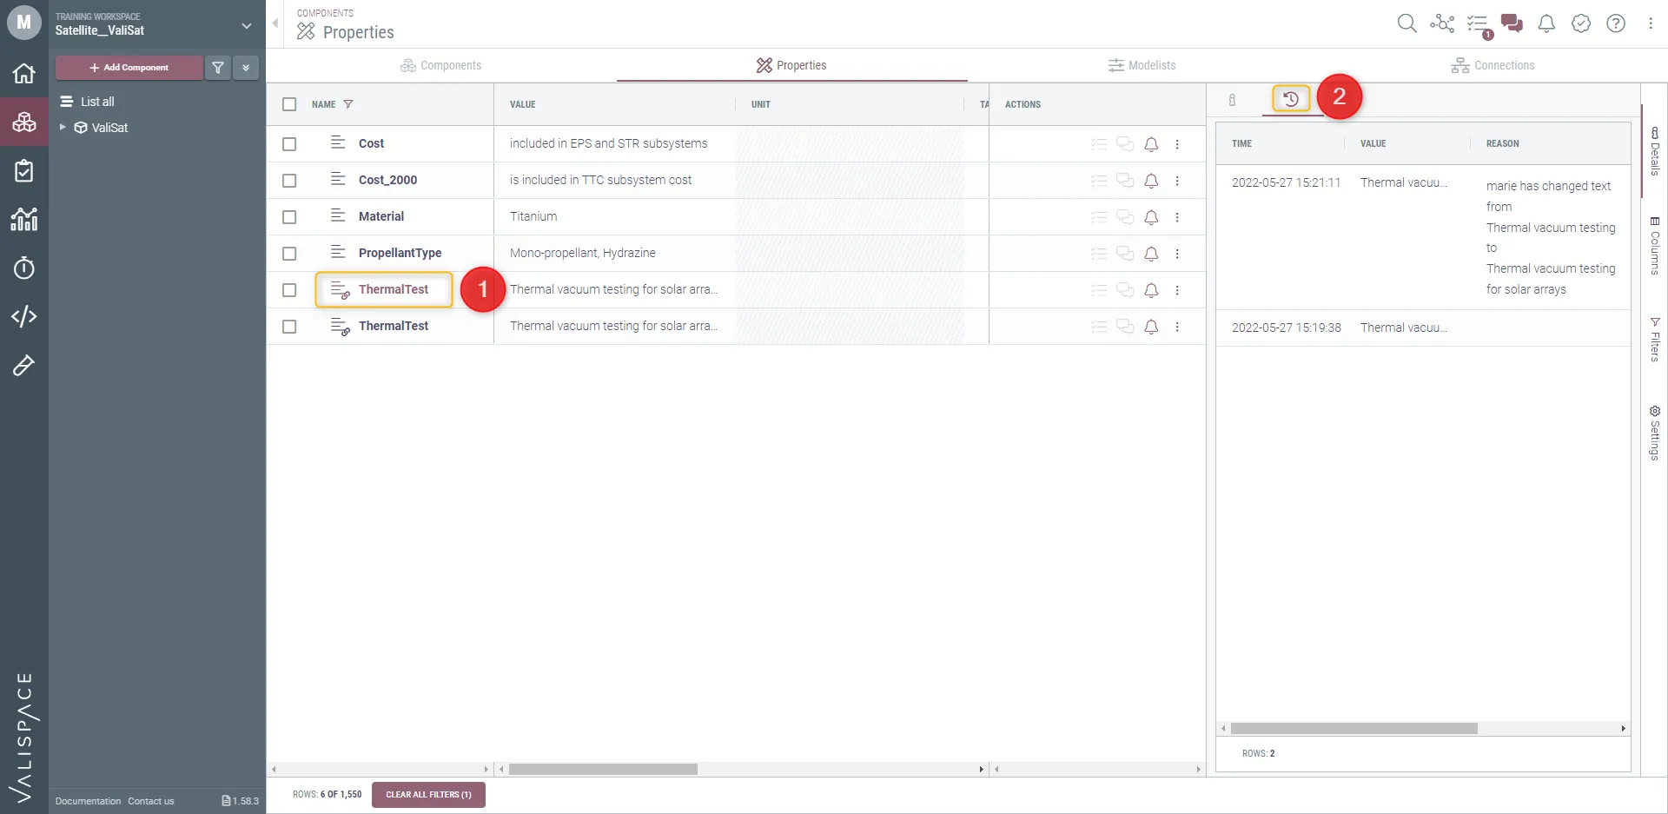
Task: Open the header more options menu
Action: point(1651,23)
